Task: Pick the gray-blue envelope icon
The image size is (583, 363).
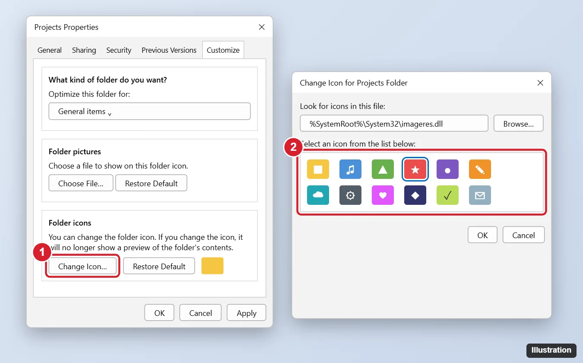Action: click(480, 195)
